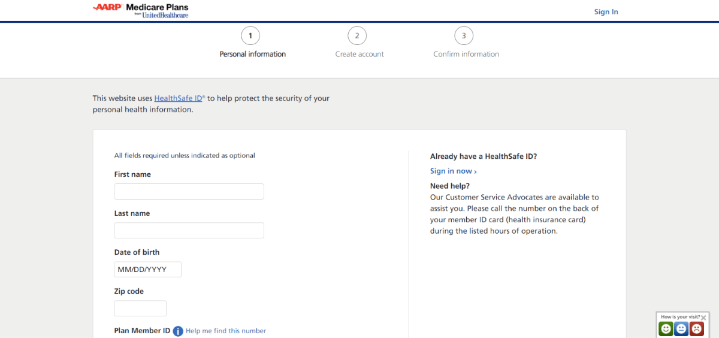The image size is (719, 338).
Task: Open the AARP Medicare Plans logo homepage
Action: 141,10
